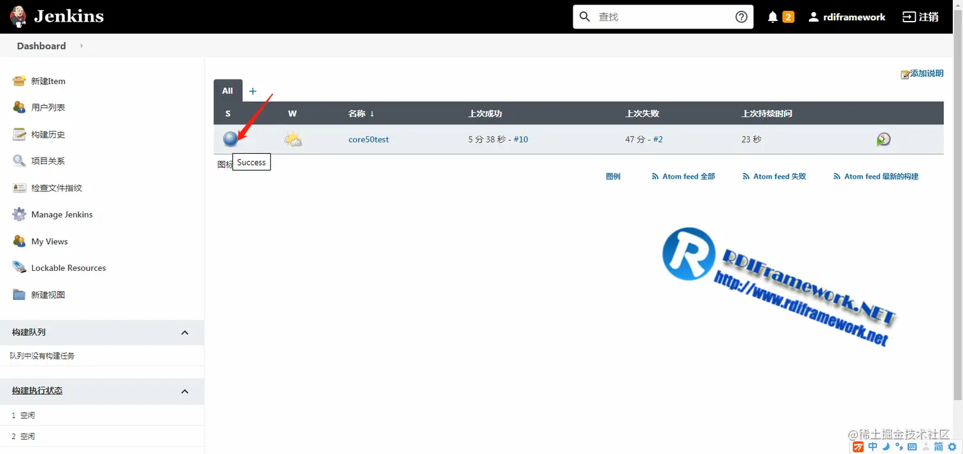Screen dimensions: 963x454
Task: Click the Atom feed 全部 link text
Action: coord(688,176)
